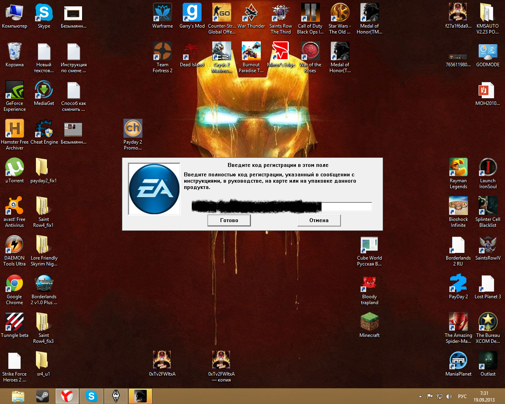The image size is (505, 404).
Task: Select Dead Island shortcut
Action: tap(192, 55)
